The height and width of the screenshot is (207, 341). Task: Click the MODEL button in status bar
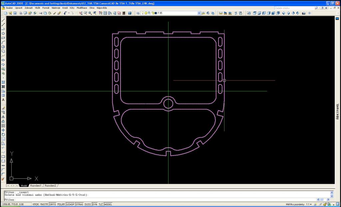click(108, 204)
